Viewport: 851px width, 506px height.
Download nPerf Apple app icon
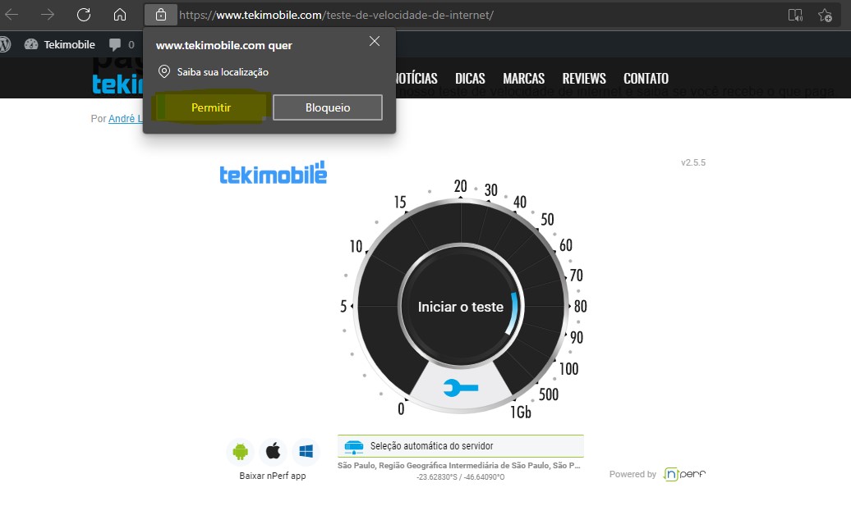pyautogui.click(x=273, y=451)
